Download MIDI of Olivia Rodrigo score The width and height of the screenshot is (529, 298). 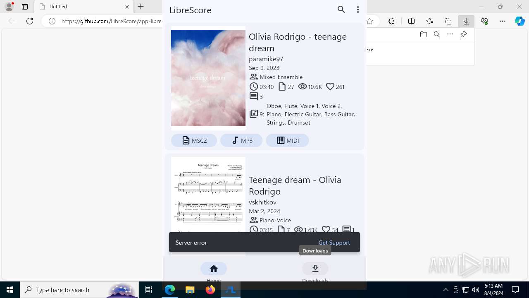pos(287,140)
